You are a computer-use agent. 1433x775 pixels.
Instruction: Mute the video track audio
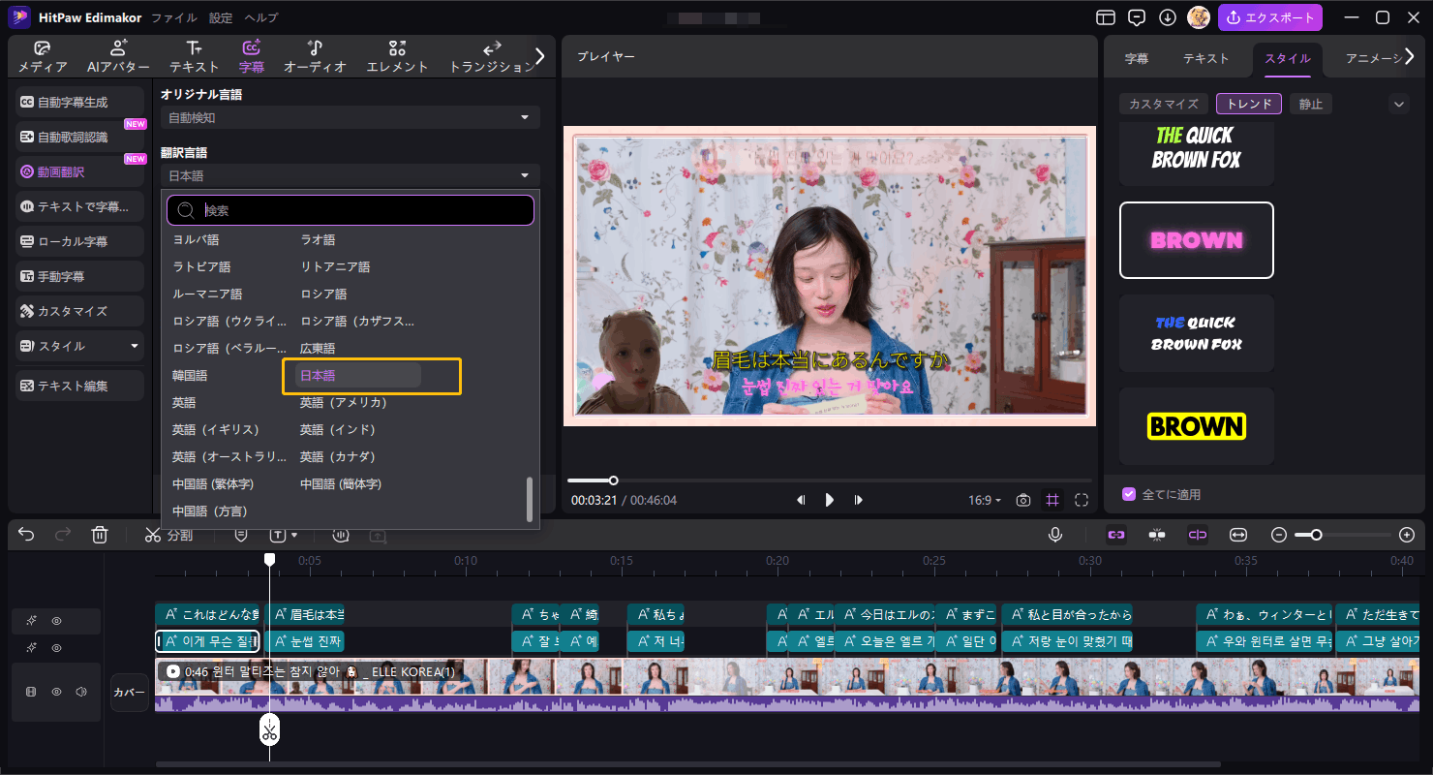[x=81, y=692]
